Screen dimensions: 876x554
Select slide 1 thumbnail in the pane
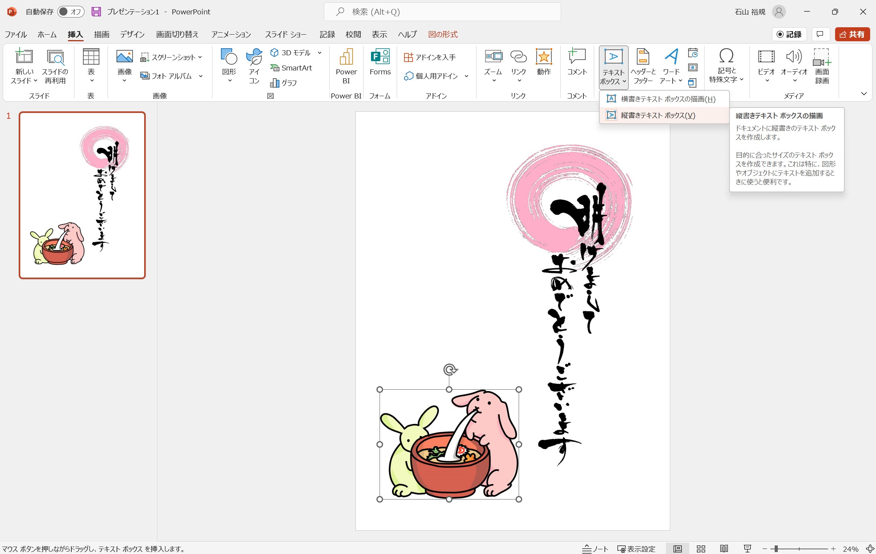coord(82,196)
